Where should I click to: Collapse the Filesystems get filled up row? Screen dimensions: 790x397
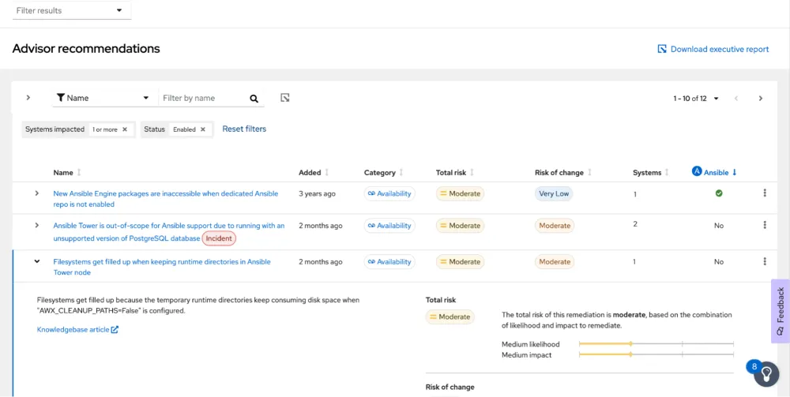pos(36,262)
